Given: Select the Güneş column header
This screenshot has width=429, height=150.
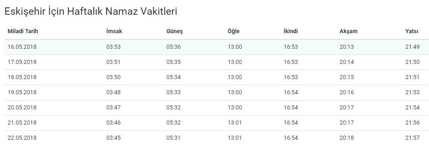Looking at the screenshot, I should [x=174, y=32].
